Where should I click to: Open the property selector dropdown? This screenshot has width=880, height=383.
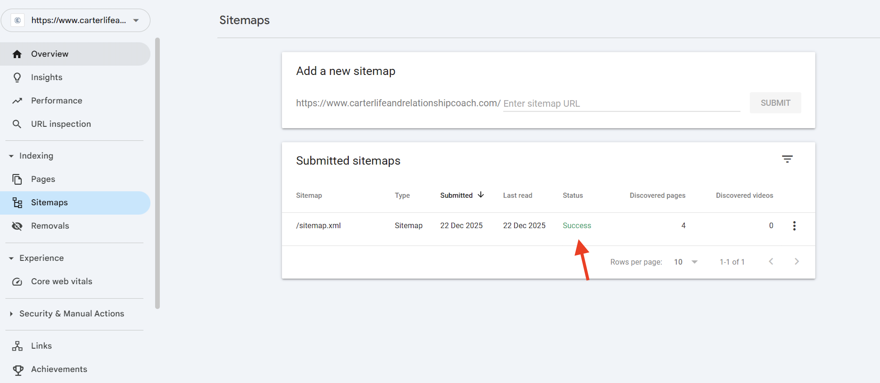(x=136, y=20)
